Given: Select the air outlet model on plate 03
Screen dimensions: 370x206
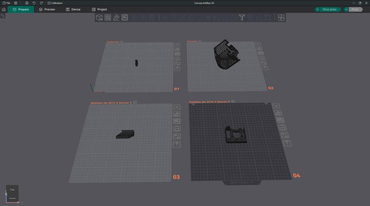Looking at the screenshot, I should pos(125,134).
